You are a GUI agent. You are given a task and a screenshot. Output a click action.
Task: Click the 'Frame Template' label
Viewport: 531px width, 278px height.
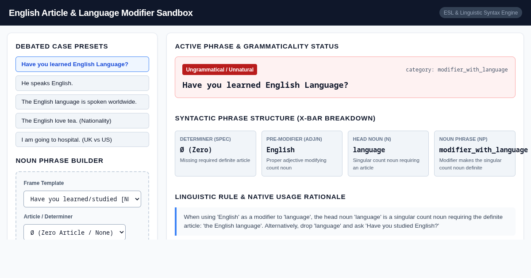tap(44, 183)
